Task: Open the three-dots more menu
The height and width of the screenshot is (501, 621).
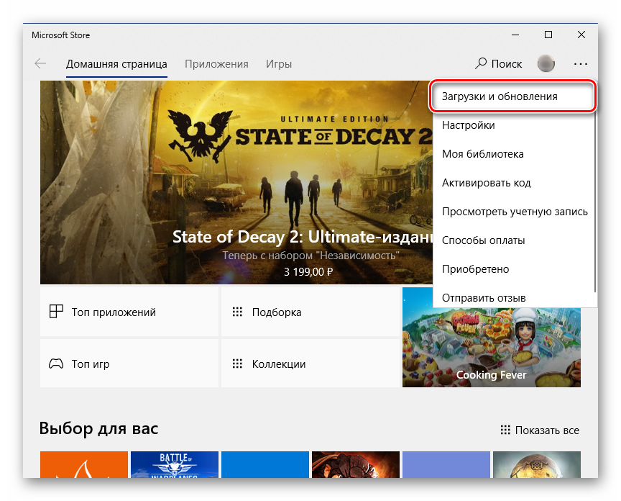Action: [581, 63]
